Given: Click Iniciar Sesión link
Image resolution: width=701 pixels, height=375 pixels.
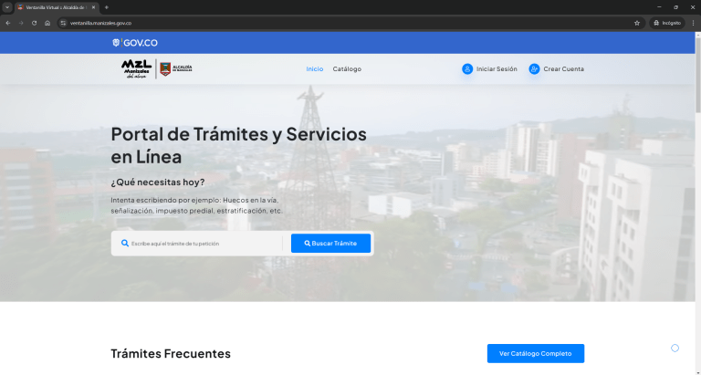Looking at the screenshot, I should tap(497, 68).
